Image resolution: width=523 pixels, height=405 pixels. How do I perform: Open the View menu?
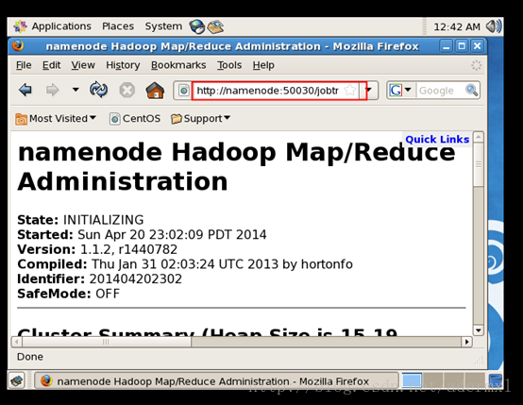point(83,65)
